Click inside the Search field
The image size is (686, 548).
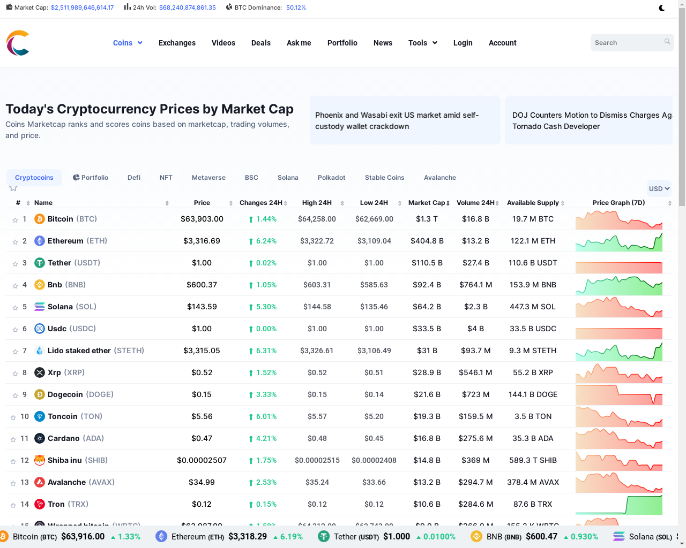pos(627,42)
